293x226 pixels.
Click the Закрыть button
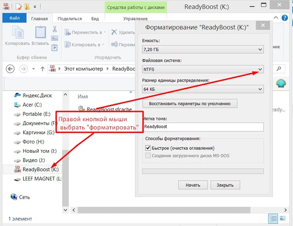click(x=225, y=185)
